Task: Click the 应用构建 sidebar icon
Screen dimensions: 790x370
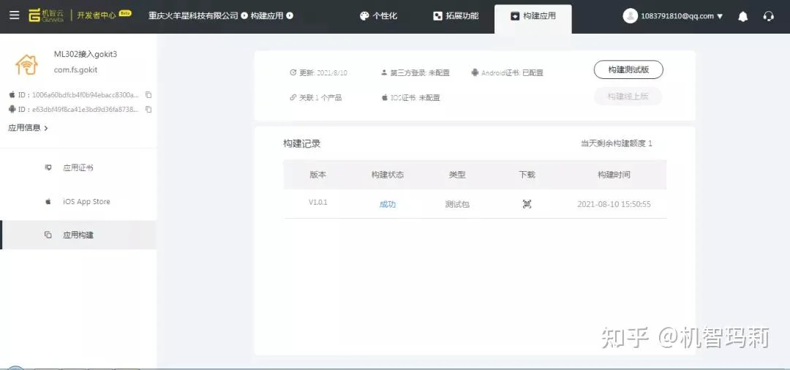Action: coord(48,235)
